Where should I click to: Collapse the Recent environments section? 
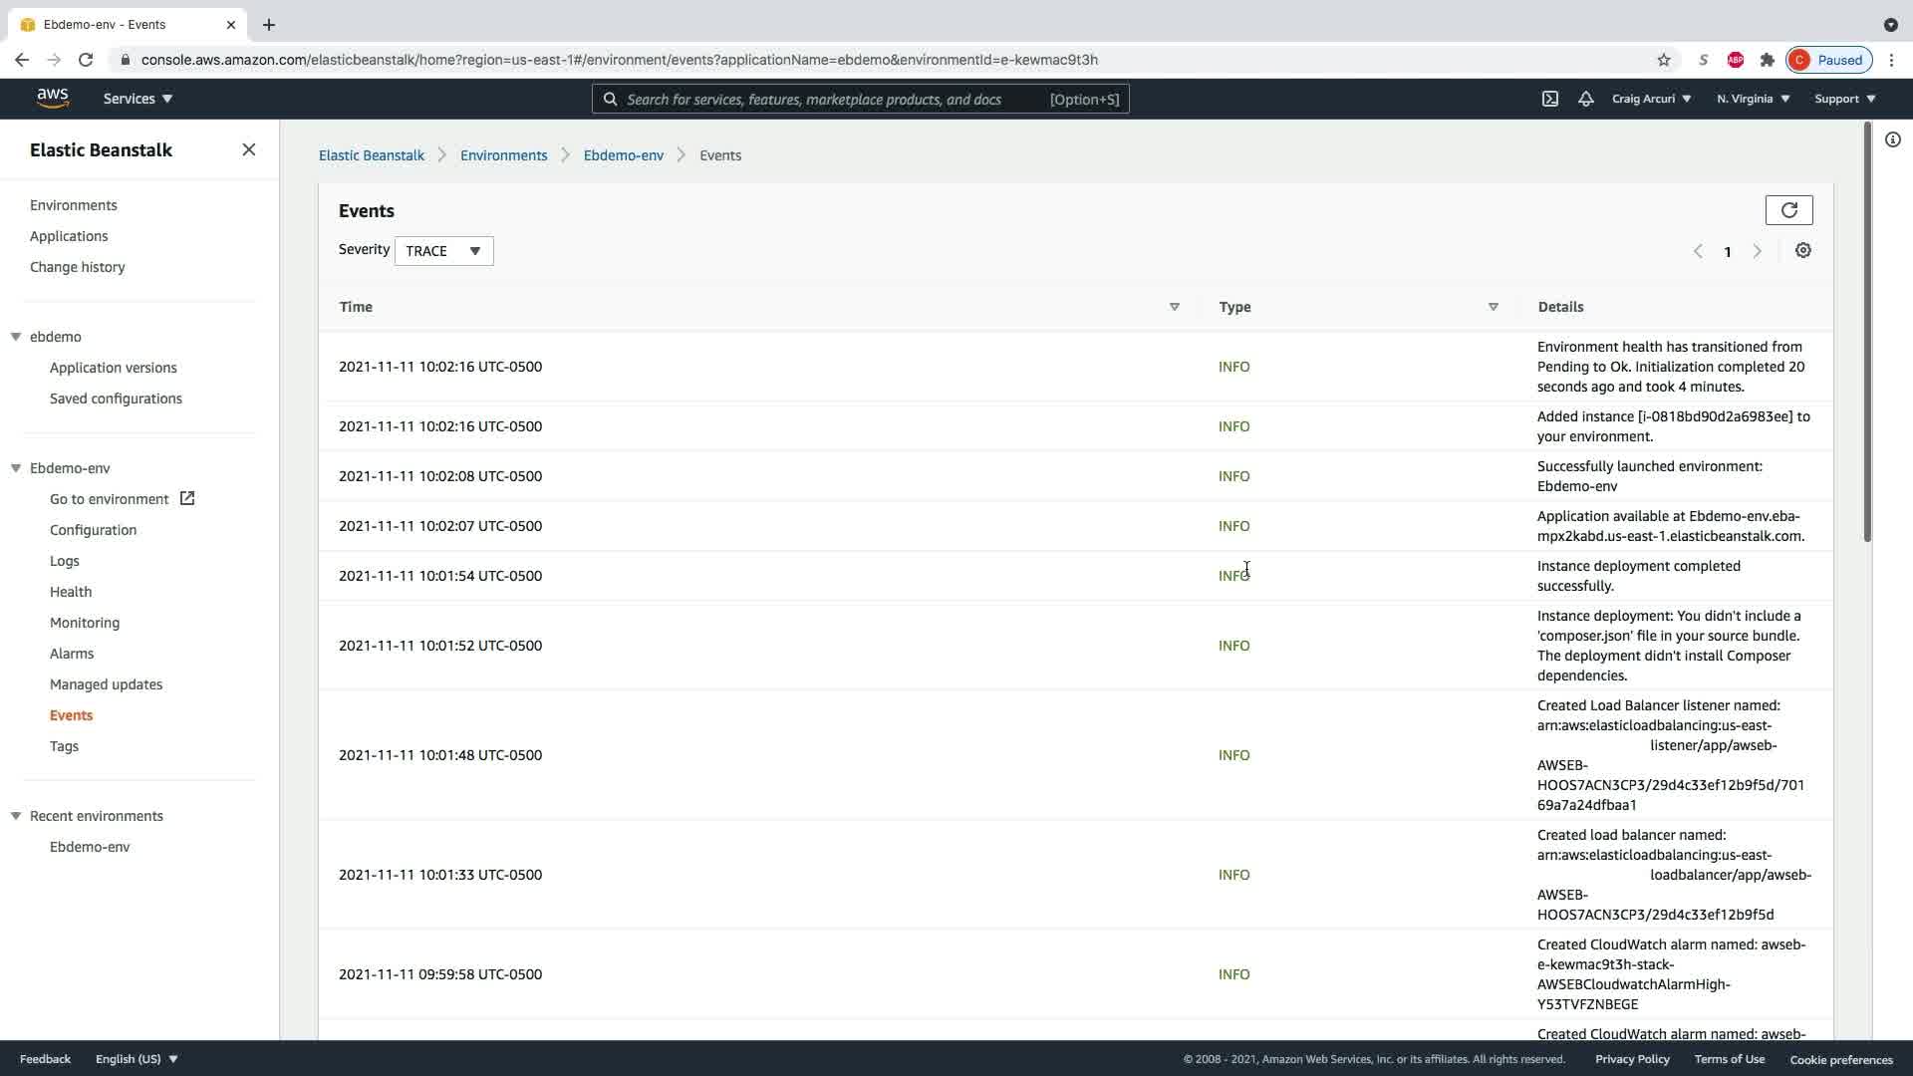pyautogui.click(x=16, y=816)
